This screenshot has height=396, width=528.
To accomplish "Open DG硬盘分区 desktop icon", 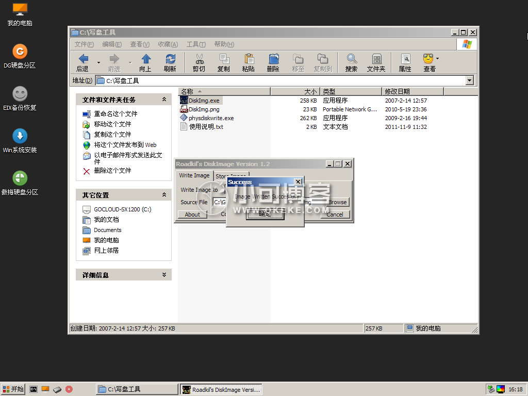I will [x=20, y=56].
